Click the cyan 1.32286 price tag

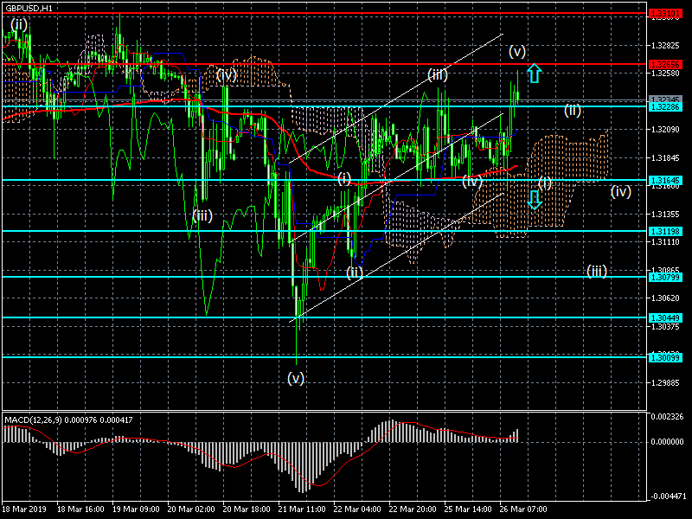[666, 106]
